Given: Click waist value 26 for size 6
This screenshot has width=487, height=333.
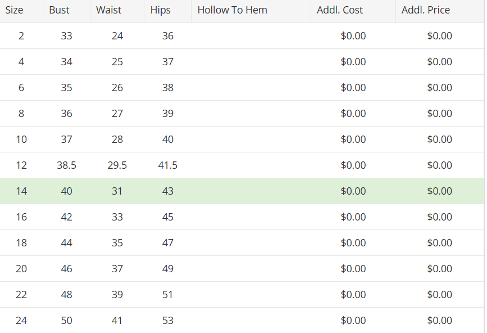Looking at the screenshot, I should (117, 88).
